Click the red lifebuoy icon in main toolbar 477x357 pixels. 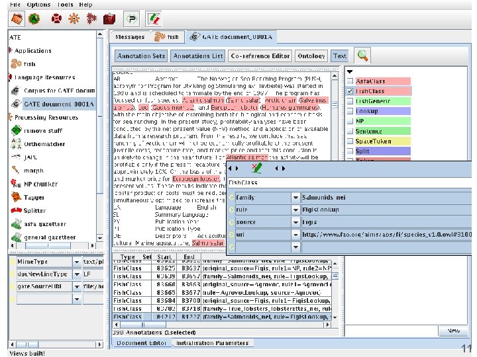pyautogui.click(x=58, y=19)
